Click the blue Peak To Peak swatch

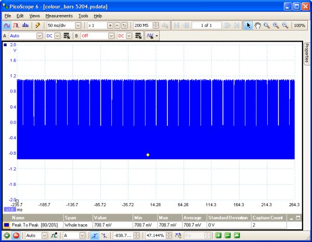[7, 225]
